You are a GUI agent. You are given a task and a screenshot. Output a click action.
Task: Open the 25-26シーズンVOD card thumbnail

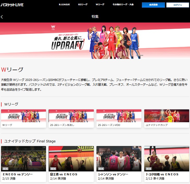[119, 116]
